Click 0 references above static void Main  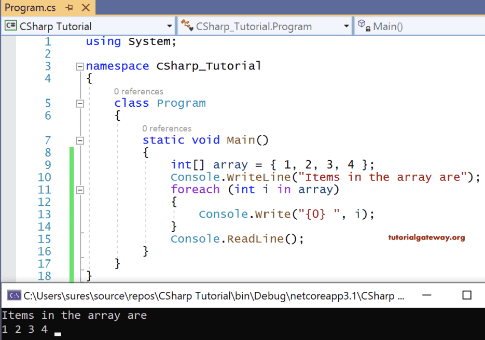point(167,128)
